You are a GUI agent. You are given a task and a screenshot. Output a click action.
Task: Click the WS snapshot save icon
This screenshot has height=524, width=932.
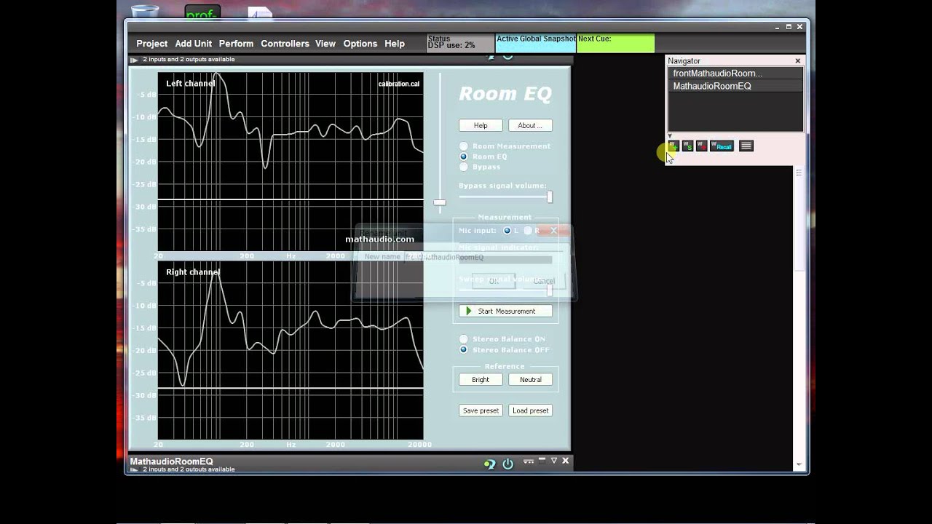tap(687, 146)
